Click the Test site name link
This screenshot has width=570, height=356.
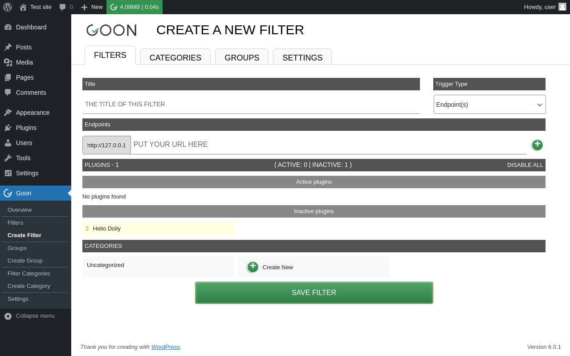click(41, 7)
